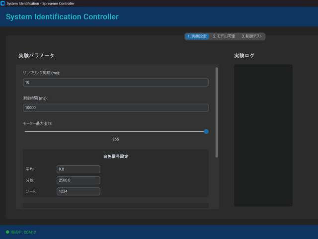Open the モデル同定 tab
318x239 pixels.
point(224,36)
